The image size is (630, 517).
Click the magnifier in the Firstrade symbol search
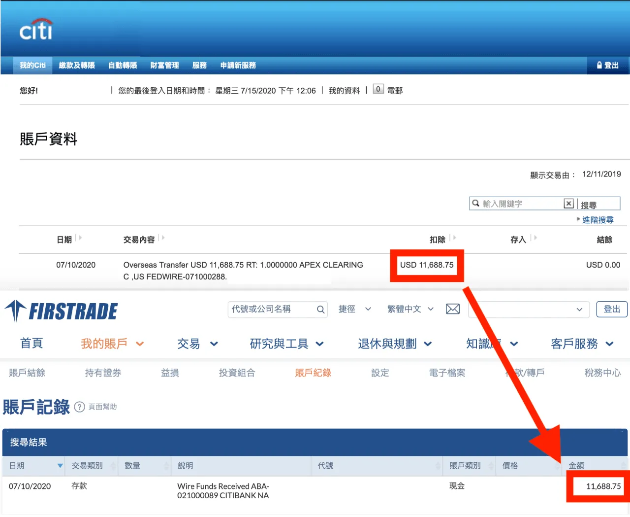coord(320,310)
